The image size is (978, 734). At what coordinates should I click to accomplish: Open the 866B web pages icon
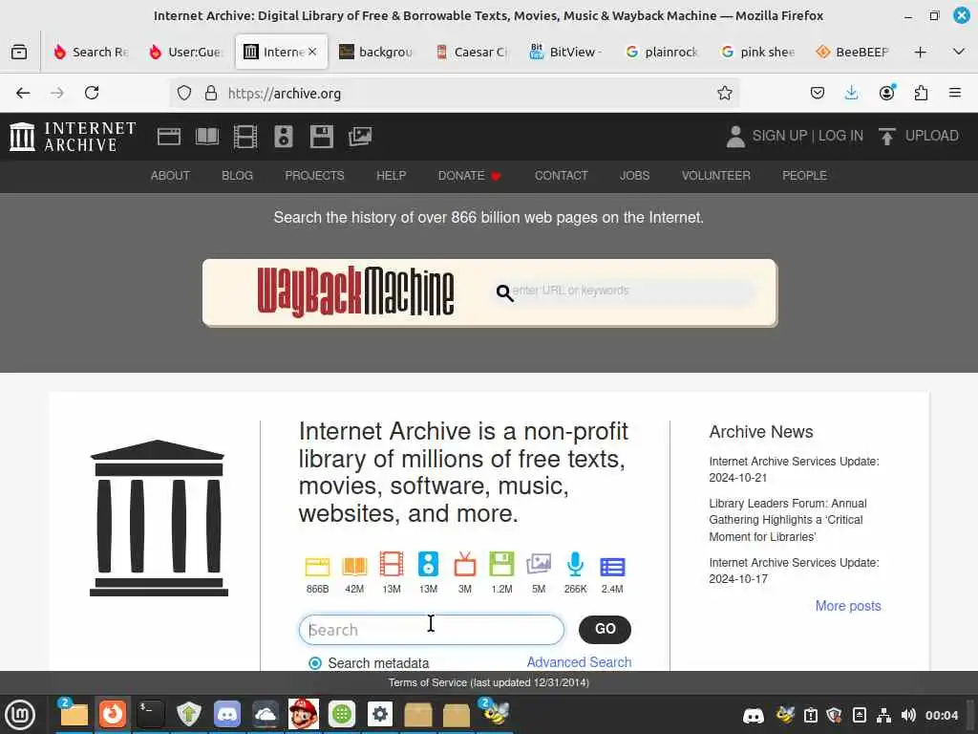[317, 566]
